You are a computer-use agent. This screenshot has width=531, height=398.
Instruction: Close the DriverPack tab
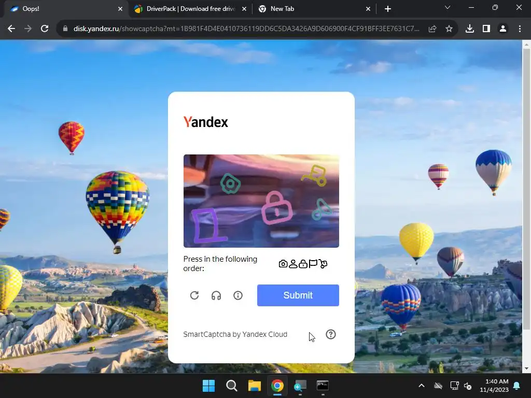pos(244,9)
